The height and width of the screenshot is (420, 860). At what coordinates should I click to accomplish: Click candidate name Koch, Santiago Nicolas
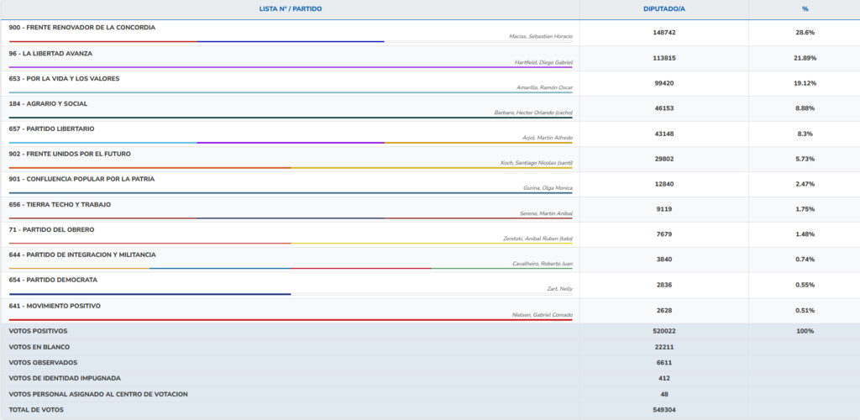click(536, 163)
